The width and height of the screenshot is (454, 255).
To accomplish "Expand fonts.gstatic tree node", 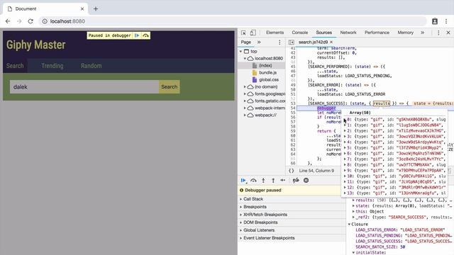I will [245, 101].
